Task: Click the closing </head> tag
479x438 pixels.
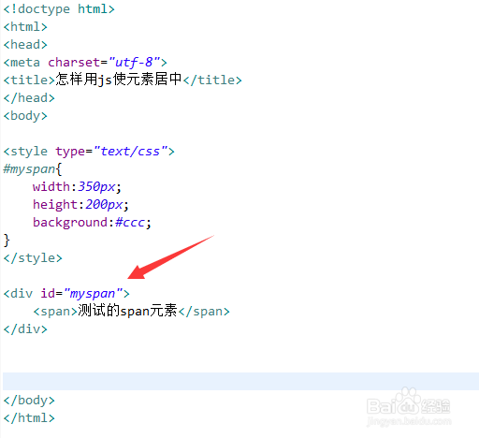Action: click(x=29, y=98)
